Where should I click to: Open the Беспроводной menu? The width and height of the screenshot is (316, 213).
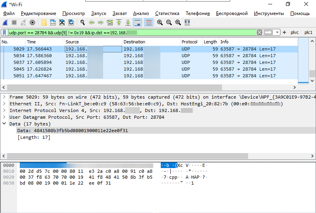pos(232,13)
